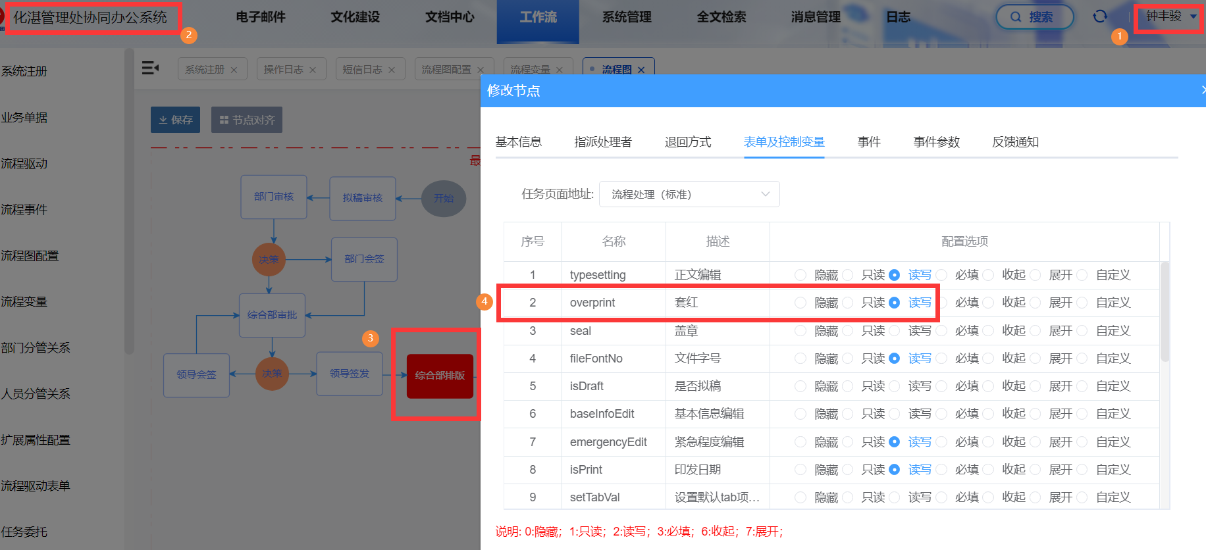Select the 领导签发 flow node
Image resolution: width=1206 pixels, height=550 pixels.
pos(350,374)
